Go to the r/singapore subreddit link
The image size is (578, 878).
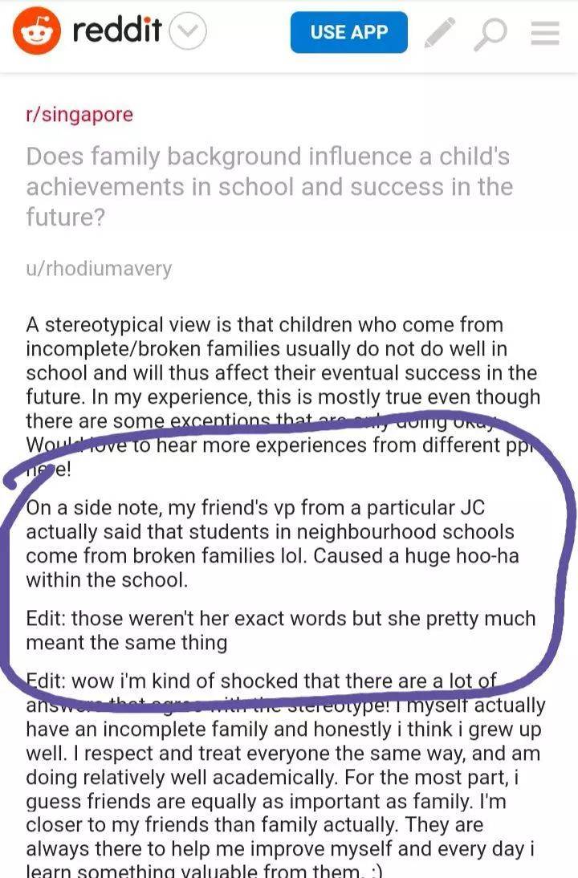point(79,115)
